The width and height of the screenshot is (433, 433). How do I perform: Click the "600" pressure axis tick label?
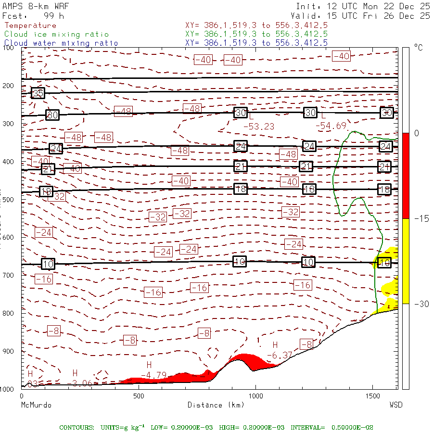pos(8,237)
